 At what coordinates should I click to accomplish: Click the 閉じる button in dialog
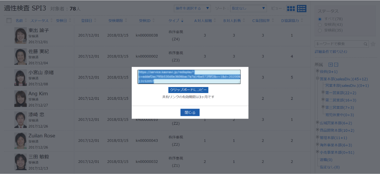click(190, 113)
